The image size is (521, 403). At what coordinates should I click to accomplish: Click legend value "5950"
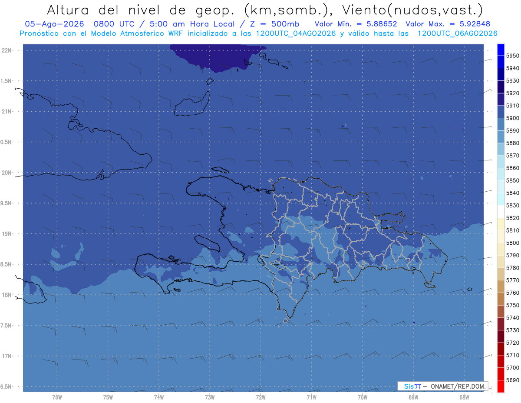[512, 56]
